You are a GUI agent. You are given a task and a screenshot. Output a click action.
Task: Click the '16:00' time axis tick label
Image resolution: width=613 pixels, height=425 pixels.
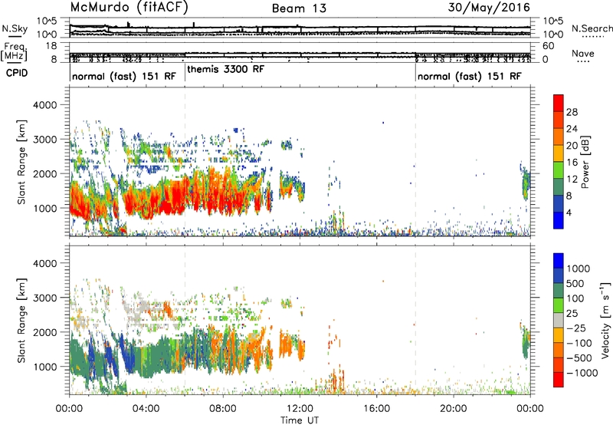376,409
